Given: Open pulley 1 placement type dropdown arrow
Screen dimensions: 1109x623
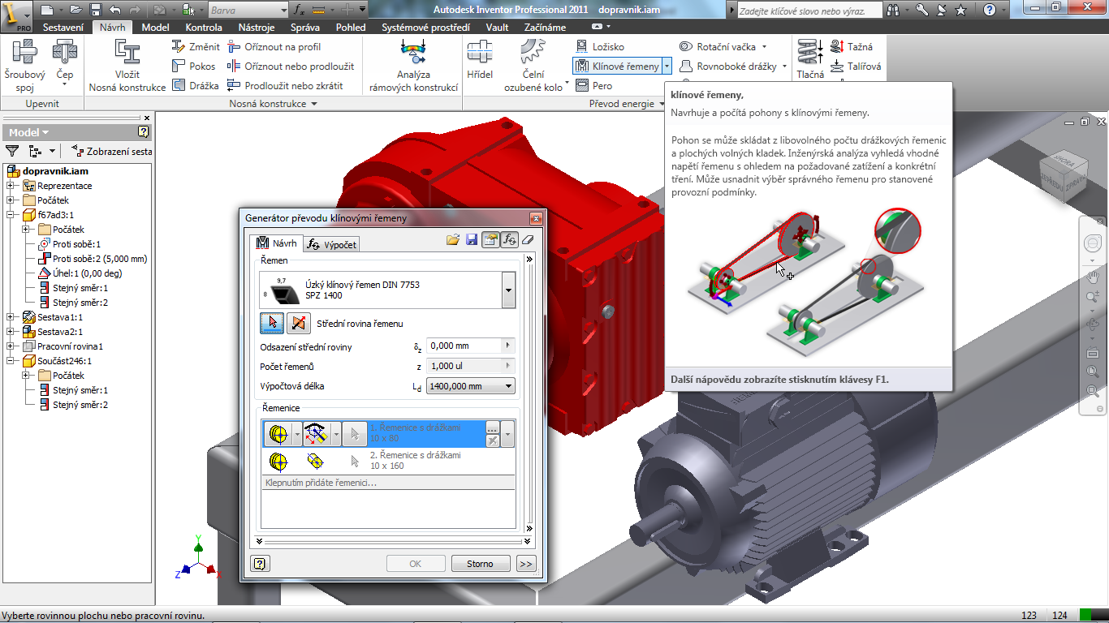Looking at the screenshot, I should (335, 435).
